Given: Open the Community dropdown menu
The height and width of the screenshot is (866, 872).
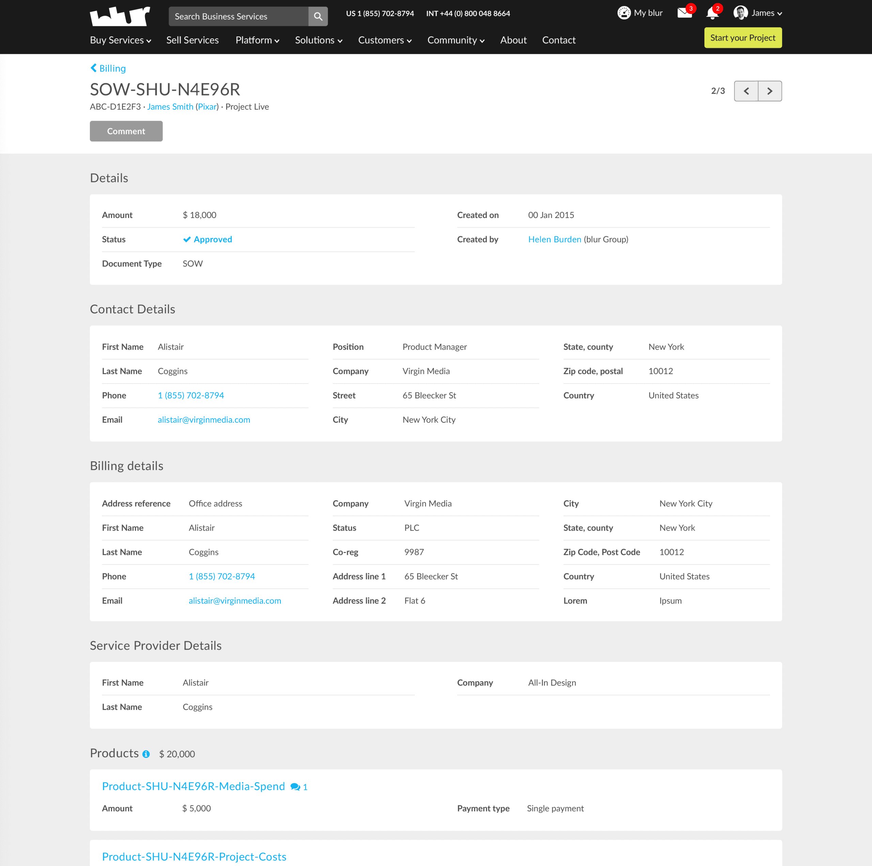Looking at the screenshot, I should [455, 40].
